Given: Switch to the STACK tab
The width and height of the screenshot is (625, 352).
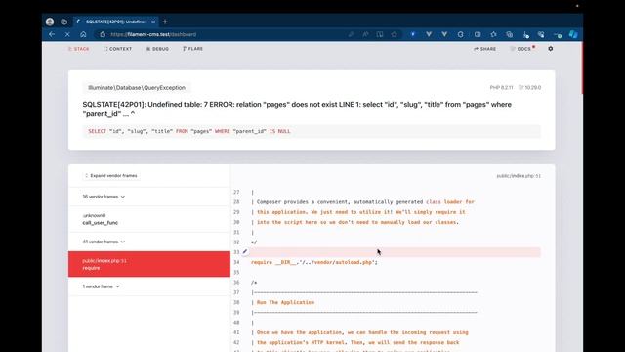Looking at the screenshot, I should [x=78, y=49].
